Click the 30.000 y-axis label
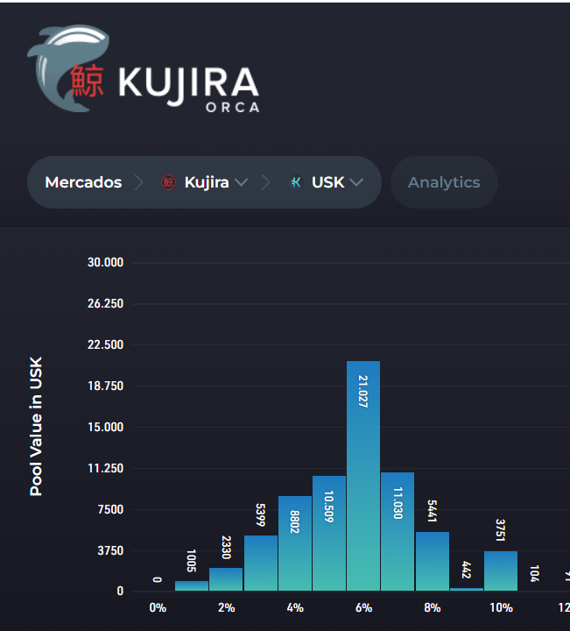This screenshot has width=570, height=631. (x=105, y=262)
